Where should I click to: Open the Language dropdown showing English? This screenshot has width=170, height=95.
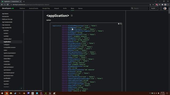tap(154, 8)
